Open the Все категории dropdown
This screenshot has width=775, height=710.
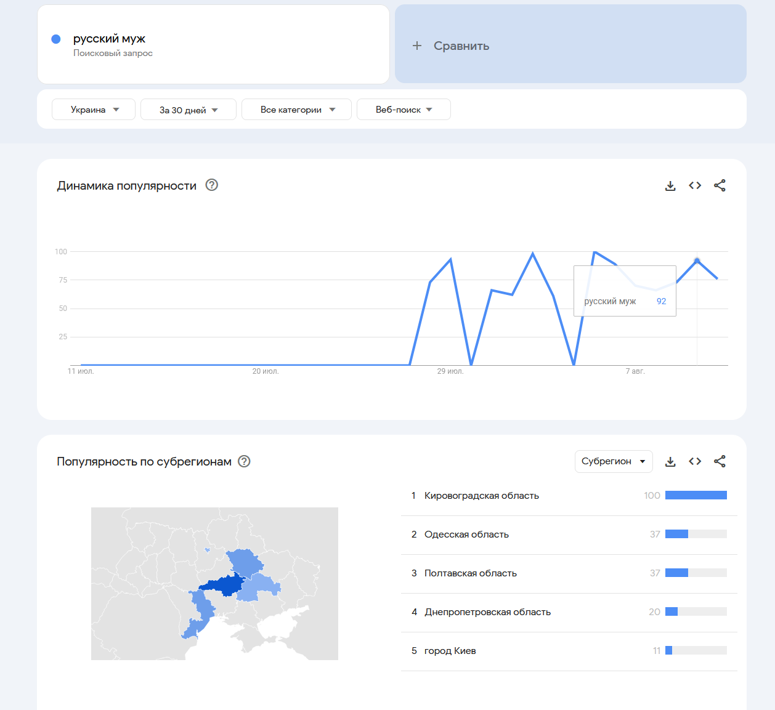point(296,110)
